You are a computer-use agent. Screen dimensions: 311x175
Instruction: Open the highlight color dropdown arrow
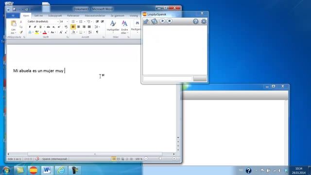point(41,33)
